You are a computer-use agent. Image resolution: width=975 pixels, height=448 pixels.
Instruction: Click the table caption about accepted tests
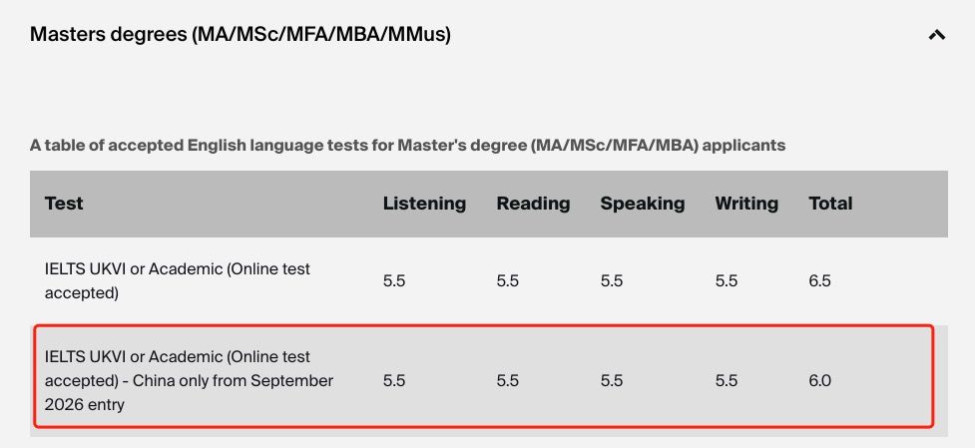(x=407, y=146)
